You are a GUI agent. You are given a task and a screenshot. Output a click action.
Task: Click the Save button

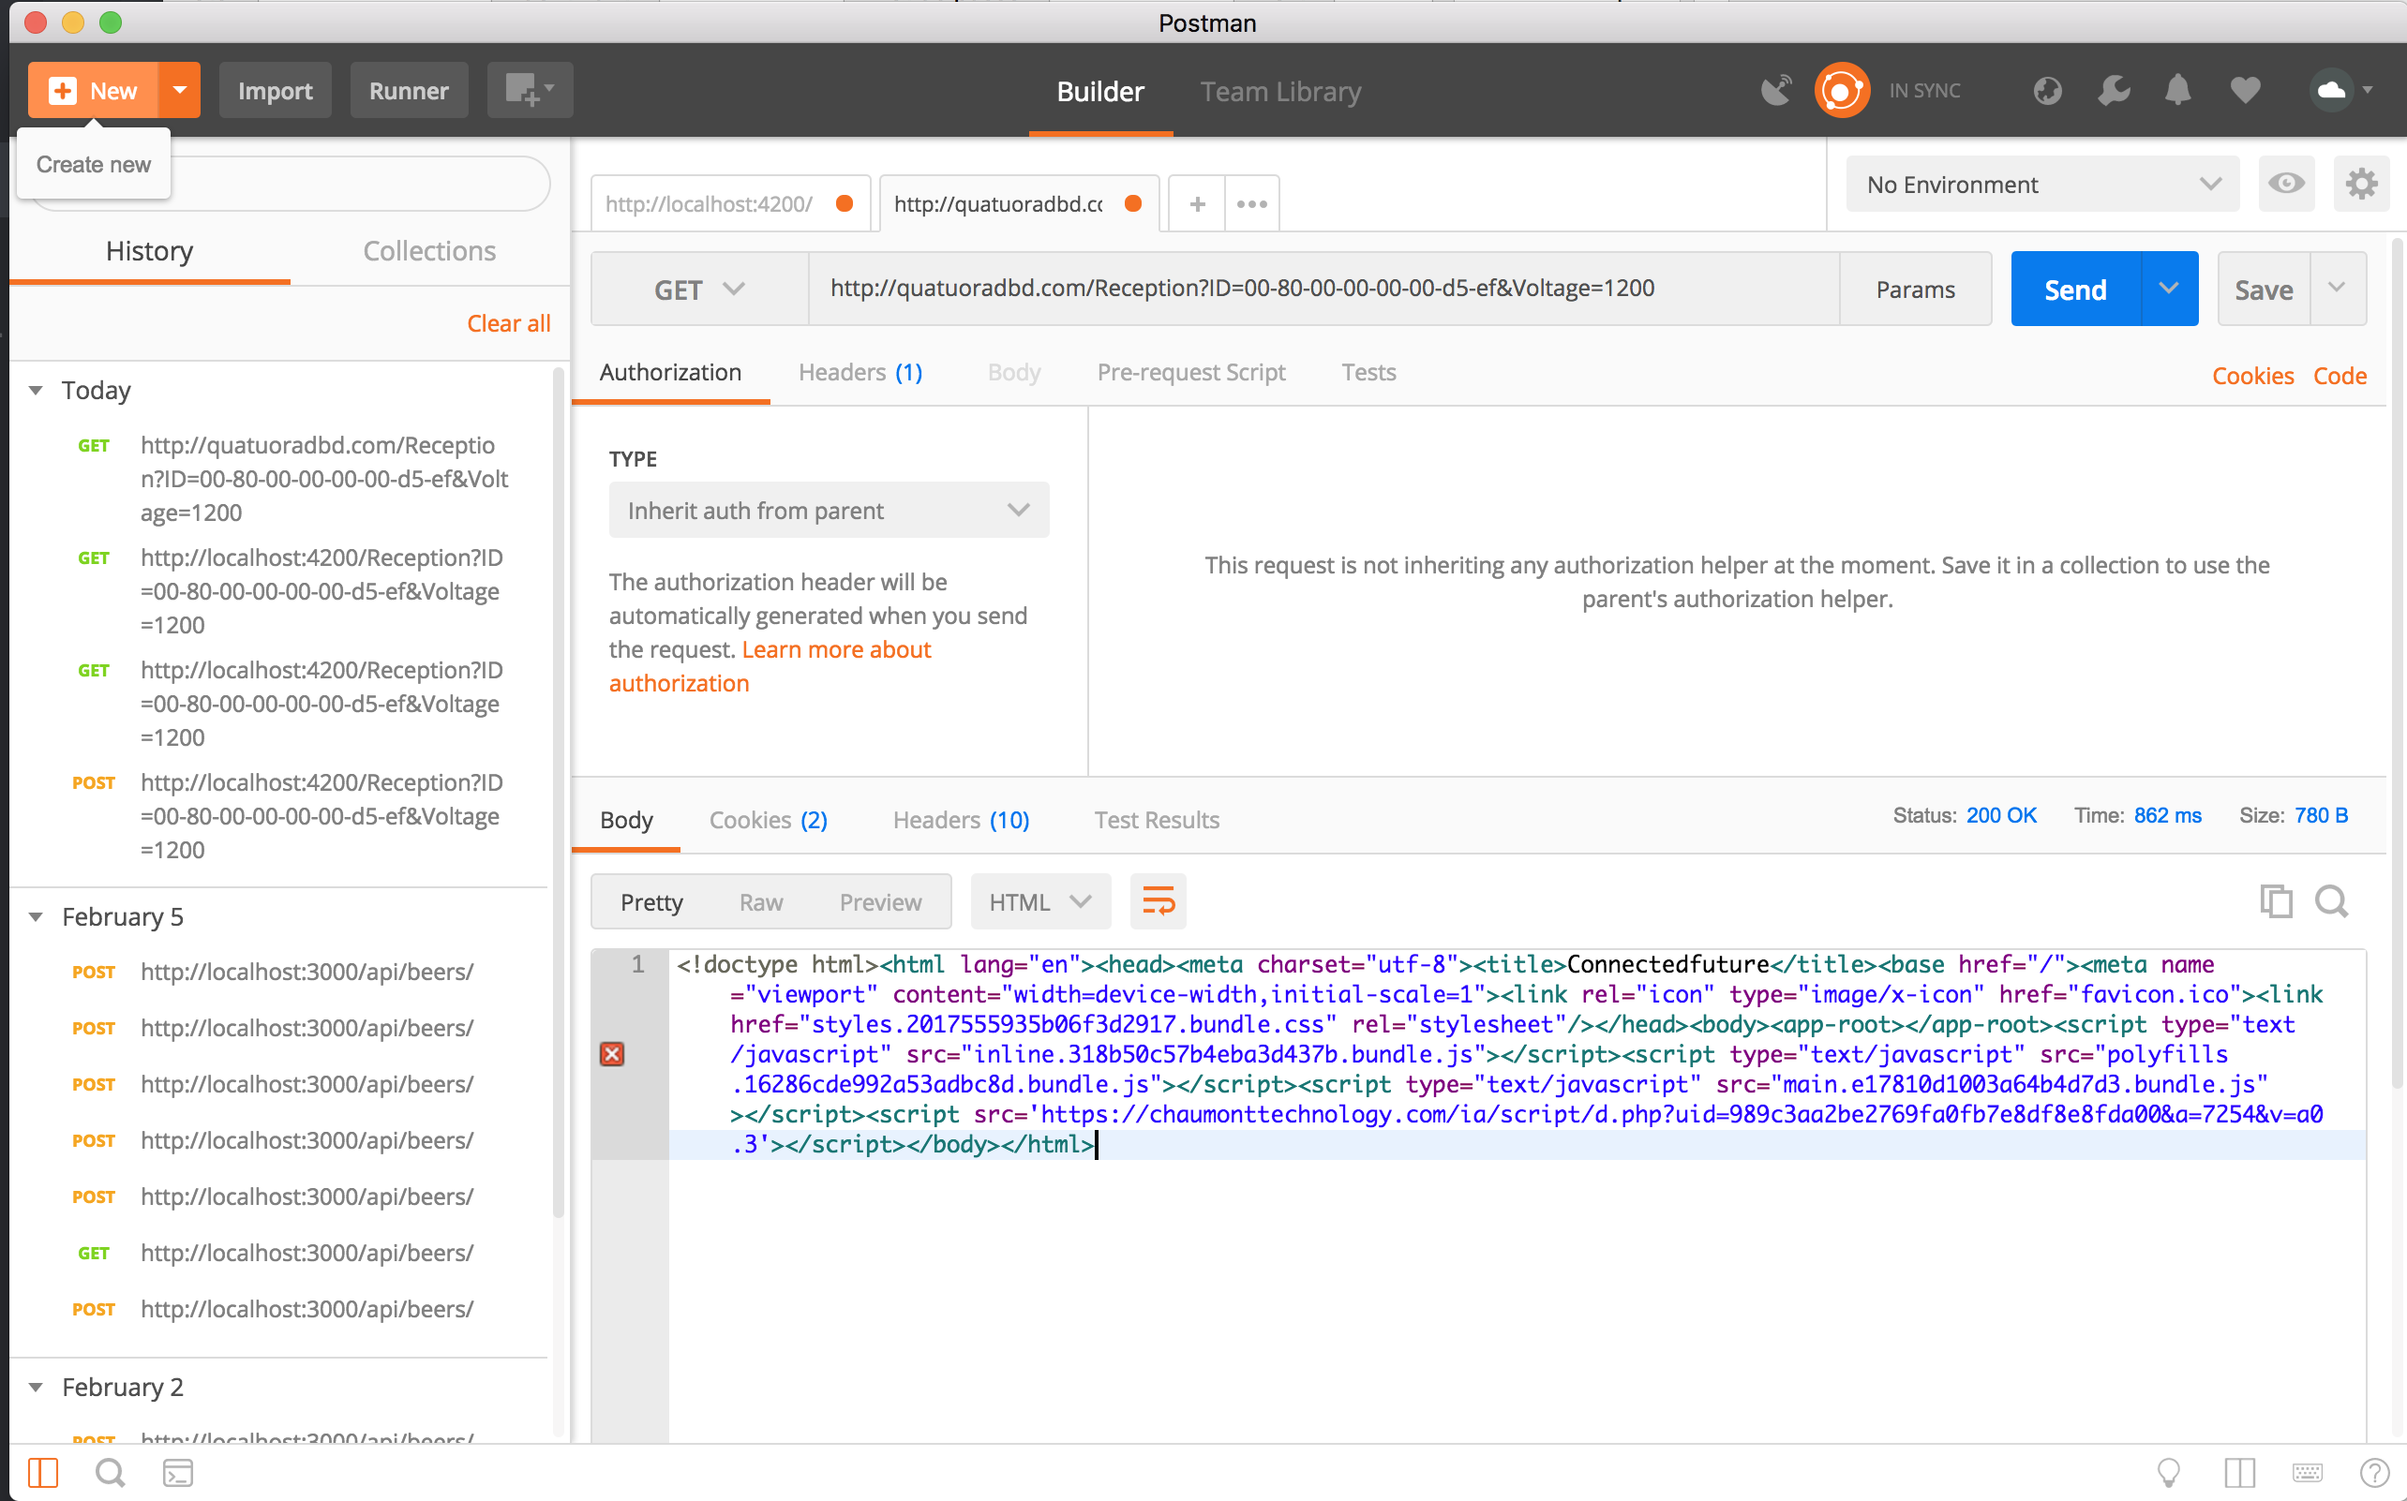point(2264,289)
